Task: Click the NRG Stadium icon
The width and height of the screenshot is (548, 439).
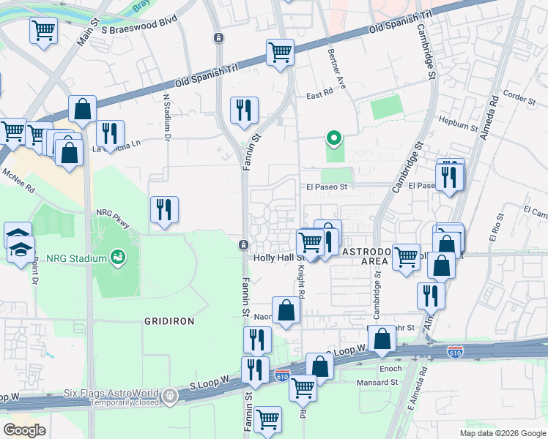Action: click(x=118, y=258)
